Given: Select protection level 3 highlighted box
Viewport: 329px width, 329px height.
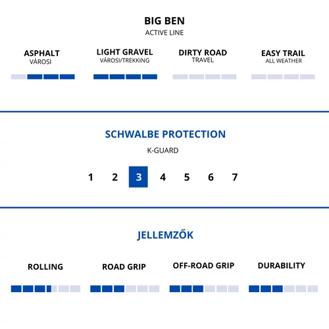Looking at the screenshot, I should point(138,177).
